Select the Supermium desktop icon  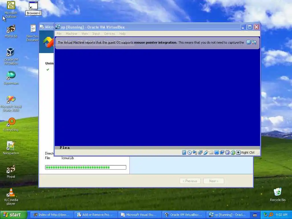(11, 78)
